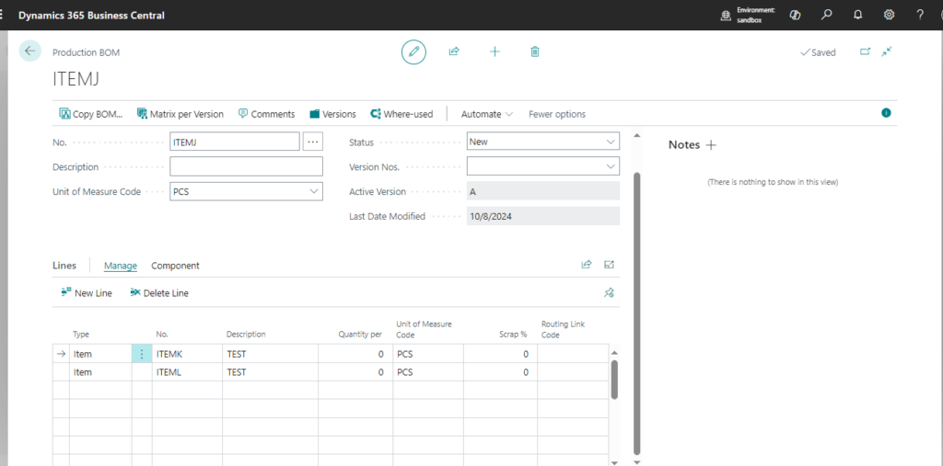Open the notifications bell
This screenshot has width=943, height=466.
pyautogui.click(x=858, y=15)
